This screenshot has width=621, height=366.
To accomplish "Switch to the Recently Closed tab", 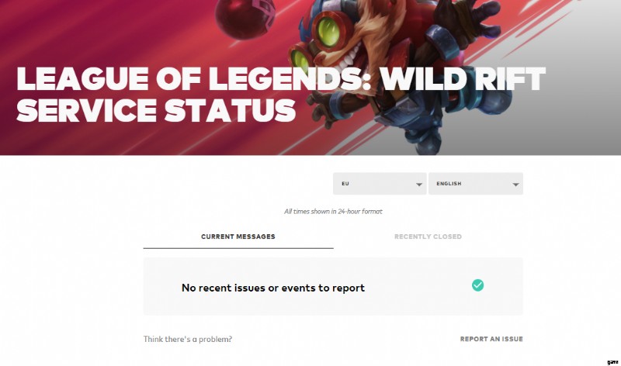I will click(x=428, y=237).
